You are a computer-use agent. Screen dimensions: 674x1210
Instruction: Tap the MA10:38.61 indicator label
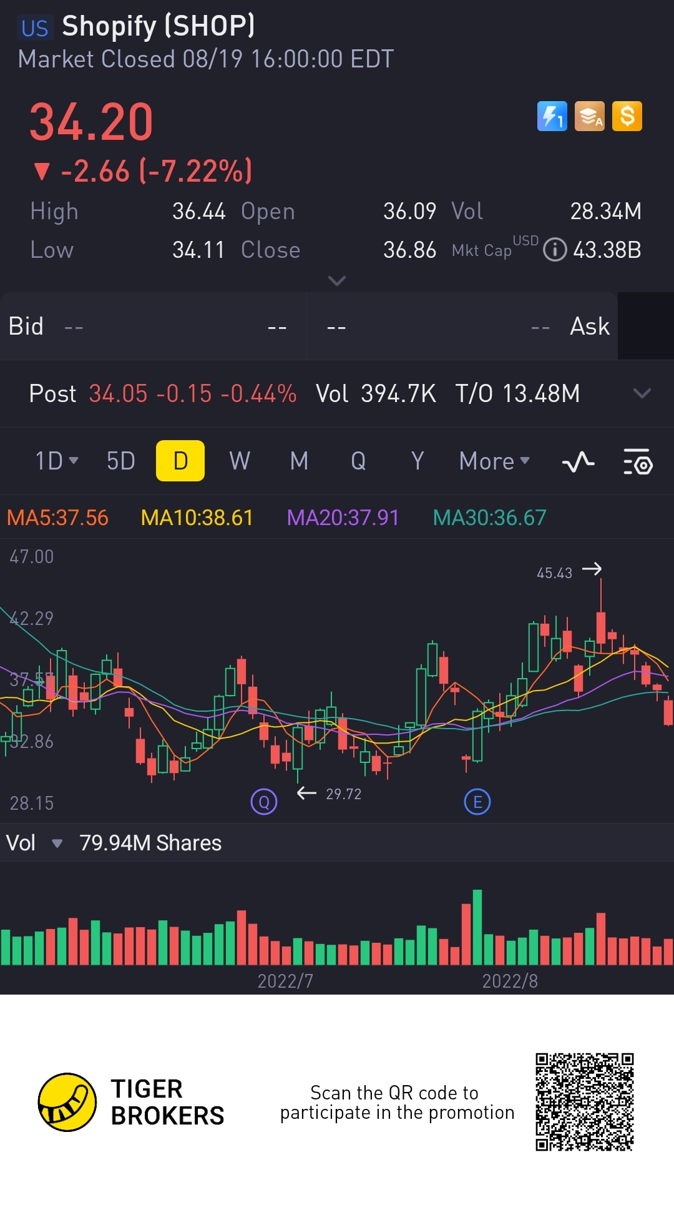pyautogui.click(x=197, y=518)
